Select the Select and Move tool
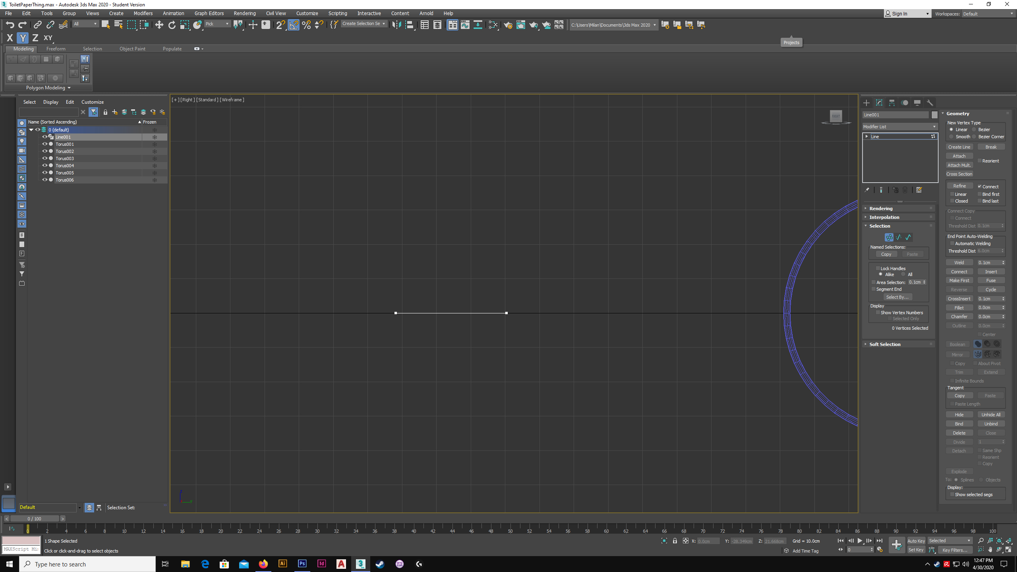 159,25
